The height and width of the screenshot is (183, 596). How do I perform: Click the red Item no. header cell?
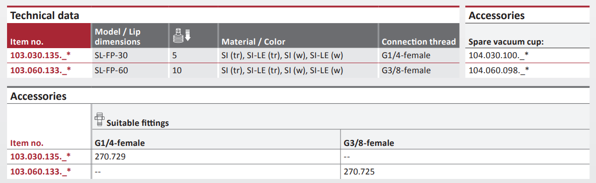pos(49,36)
